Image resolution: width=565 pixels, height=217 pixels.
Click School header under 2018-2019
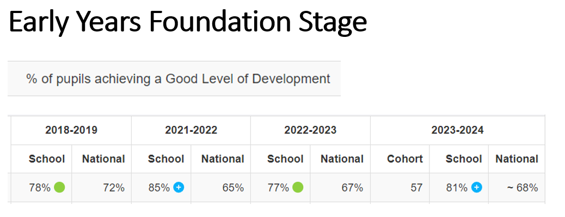[x=47, y=159]
